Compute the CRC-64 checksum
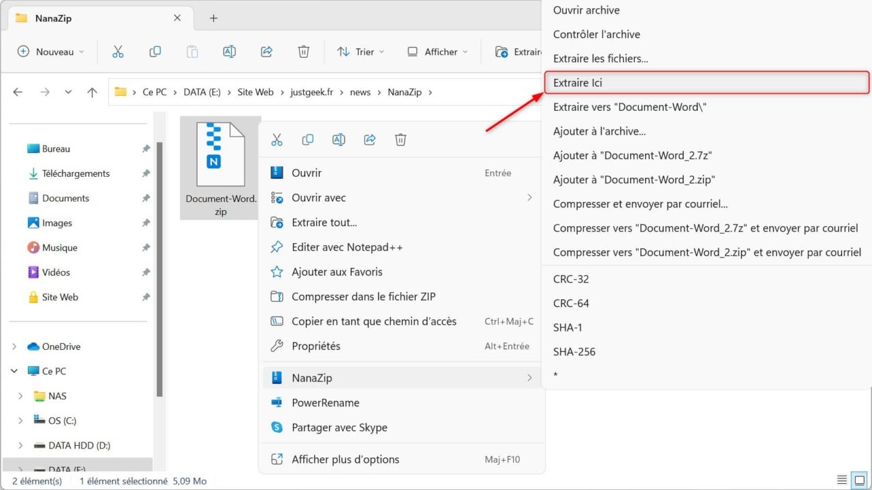This screenshot has height=490, width=872. click(706, 304)
